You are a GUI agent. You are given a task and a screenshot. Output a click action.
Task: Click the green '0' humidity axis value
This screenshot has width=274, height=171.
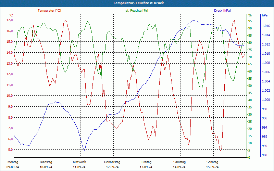(x=249, y=158)
